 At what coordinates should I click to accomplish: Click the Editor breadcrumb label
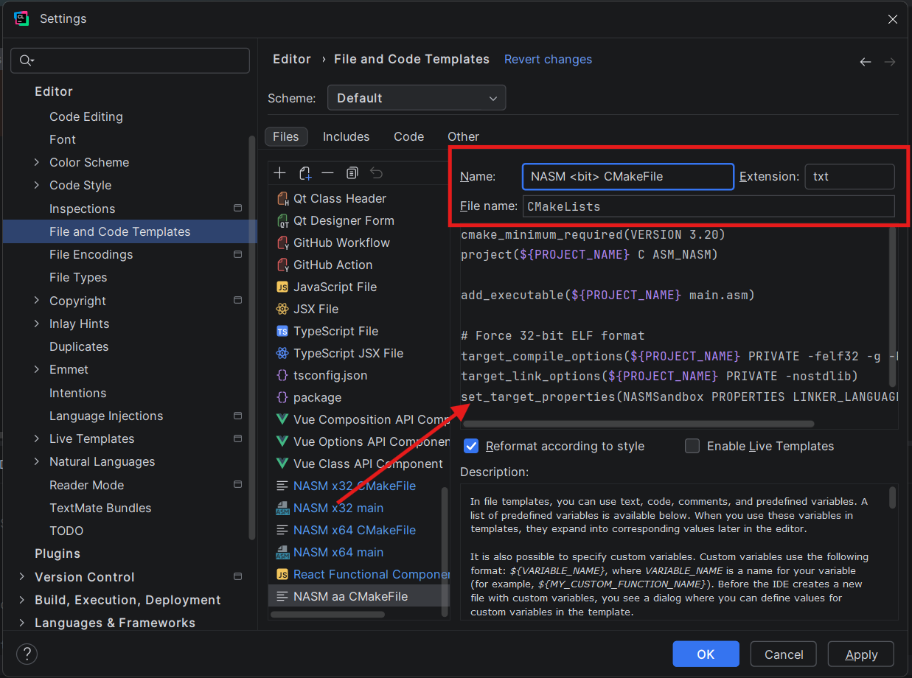[x=292, y=59]
